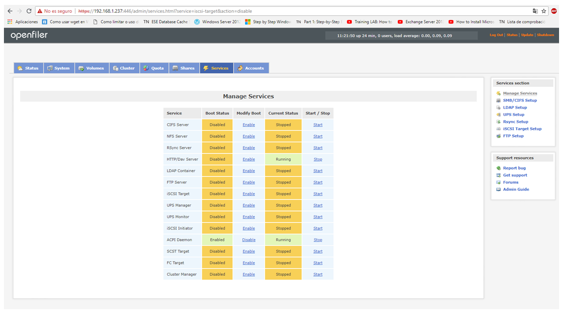Click the openfiler logo

(29, 35)
